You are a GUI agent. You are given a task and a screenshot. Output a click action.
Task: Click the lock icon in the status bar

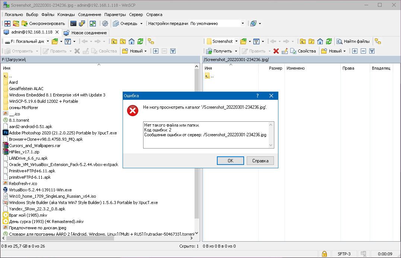[325, 254]
